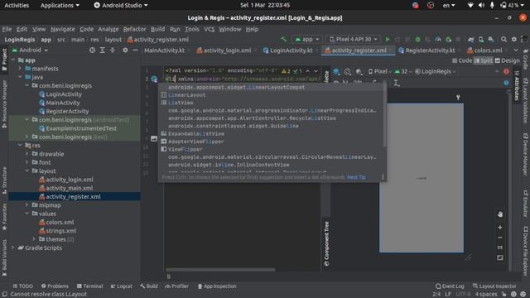Open the Event Log
530x298 pixels.
tap(450, 286)
